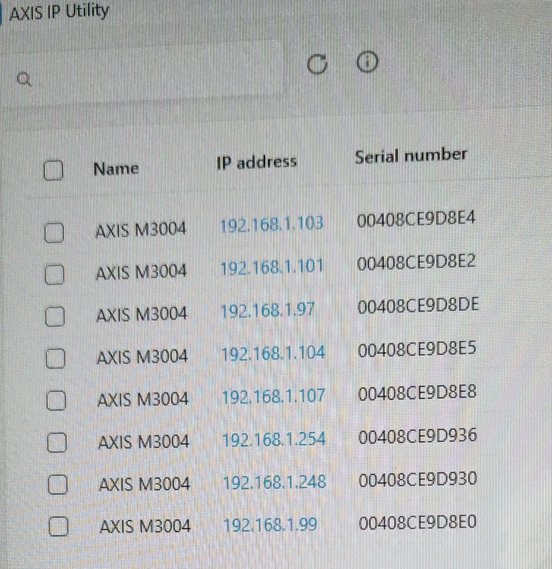Open IP address link 192.168.1.103
The height and width of the screenshot is (569, 552).
[x=271, y=224]
